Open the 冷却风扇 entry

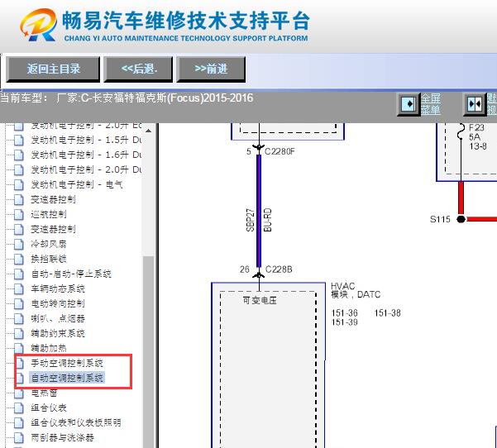(x=49, y=244)
